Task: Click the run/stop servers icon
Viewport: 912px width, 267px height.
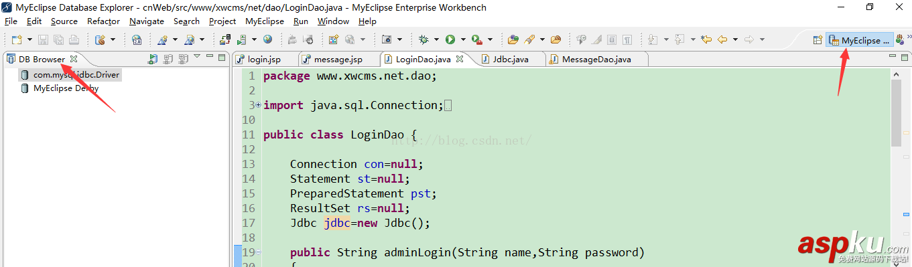Action: click(x=242, y=39)
